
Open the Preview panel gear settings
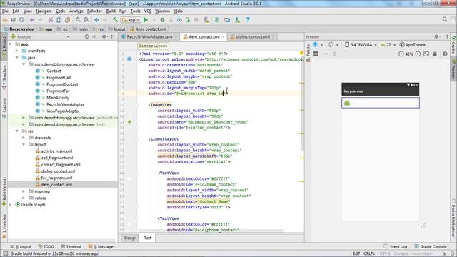point(436,36)
